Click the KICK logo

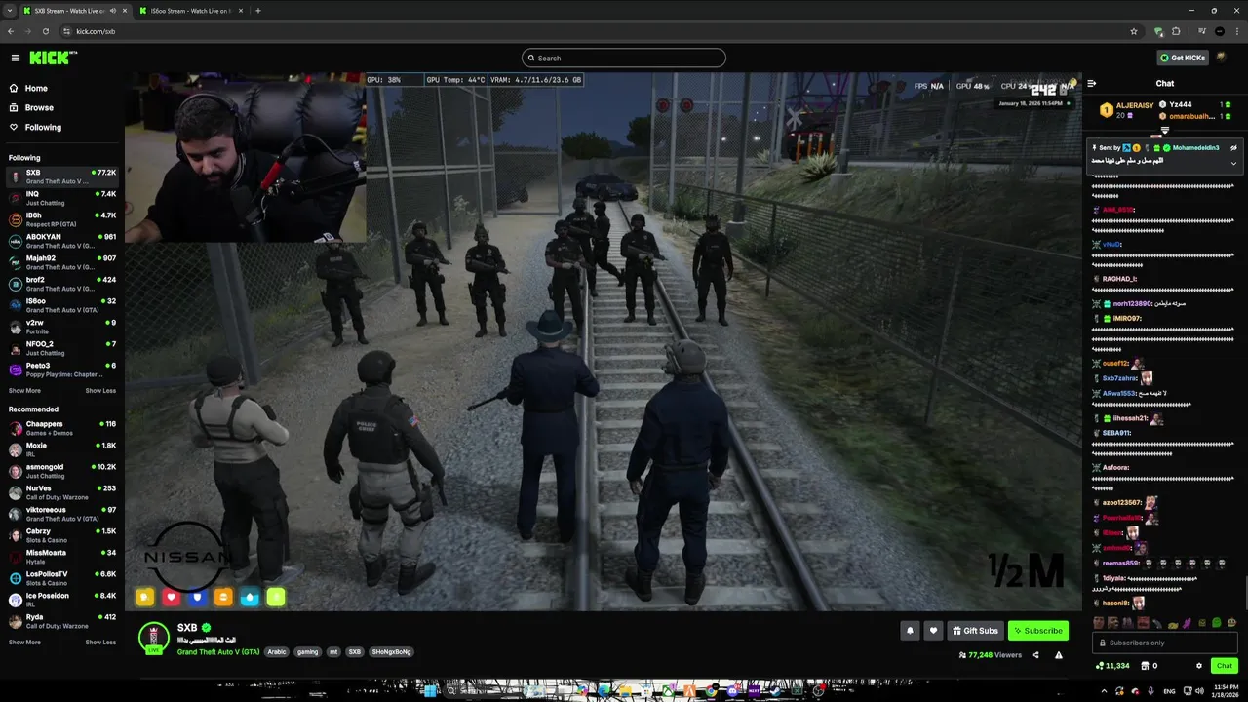click(53, 58)
